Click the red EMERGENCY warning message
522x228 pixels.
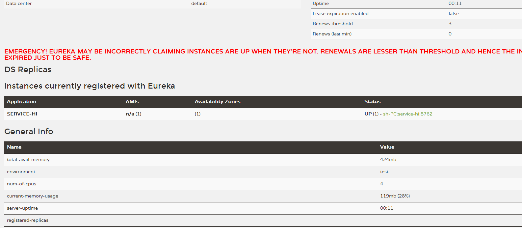click(x=263, y=54)
